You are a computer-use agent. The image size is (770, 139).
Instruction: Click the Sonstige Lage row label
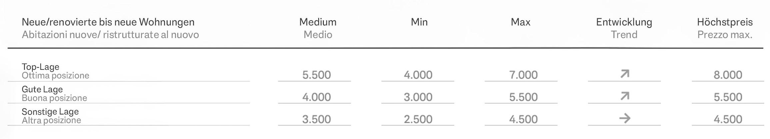(50, 112)
